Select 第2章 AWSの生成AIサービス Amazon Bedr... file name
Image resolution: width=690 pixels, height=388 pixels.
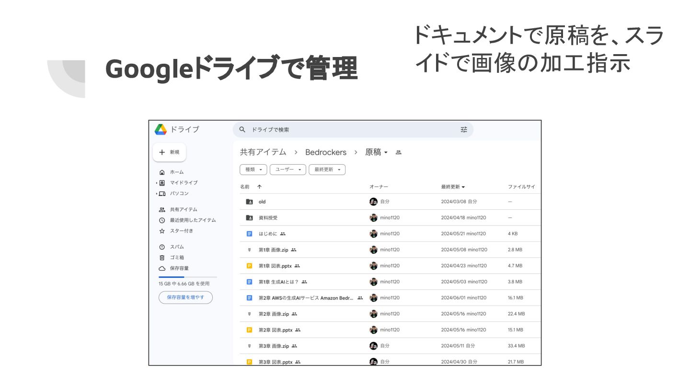(x=306, y=298)
